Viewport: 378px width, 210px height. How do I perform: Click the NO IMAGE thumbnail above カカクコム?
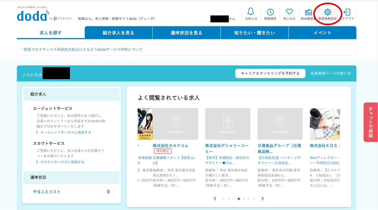(175, 124)
